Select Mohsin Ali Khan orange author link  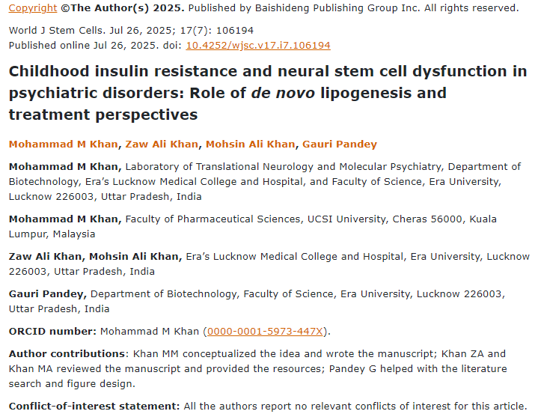250,144
